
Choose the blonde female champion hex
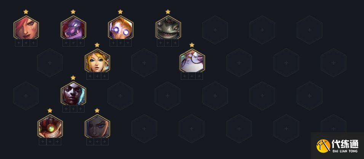click(x=97, y=61)
